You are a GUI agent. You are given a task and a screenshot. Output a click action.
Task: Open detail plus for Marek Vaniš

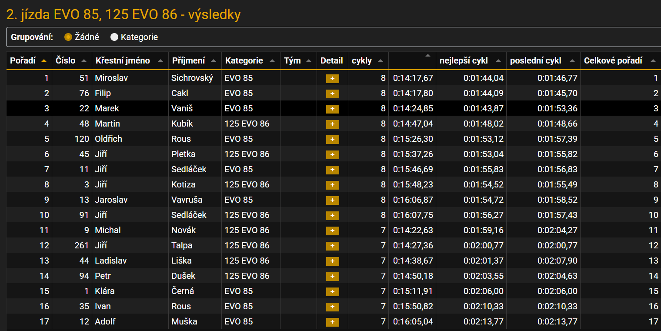point(332,109)
